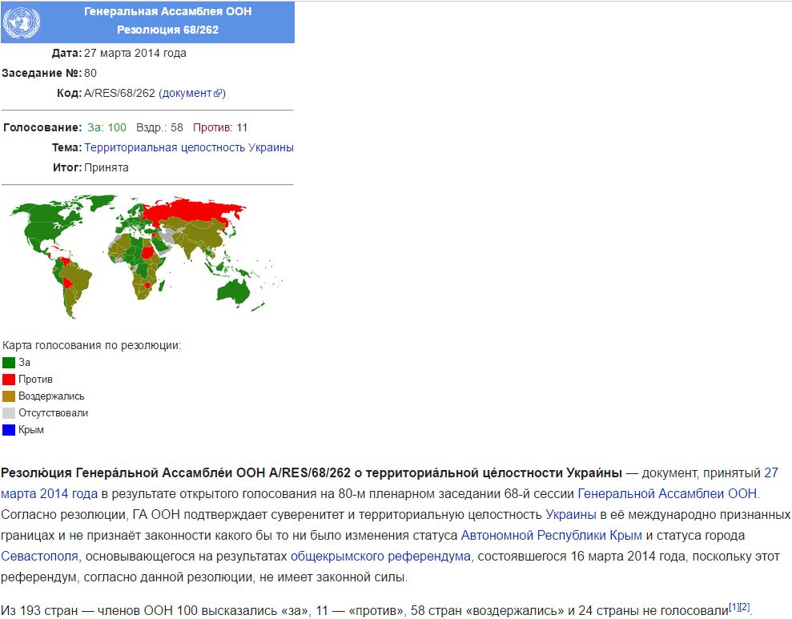
Task: Click the Тема: label in the infobox
Action: (x=66, y=147)
